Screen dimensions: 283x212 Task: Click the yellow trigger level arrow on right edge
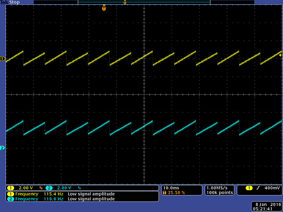(280, 55)
